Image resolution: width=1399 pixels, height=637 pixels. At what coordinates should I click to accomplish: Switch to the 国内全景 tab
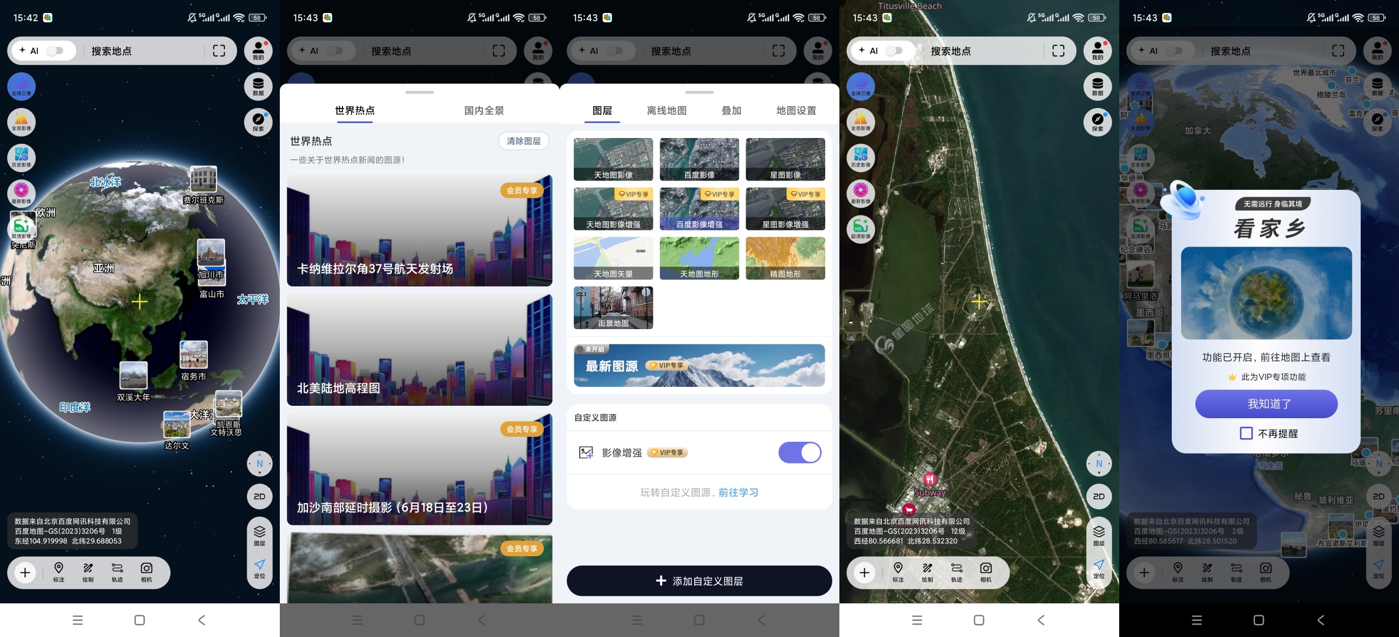(484, 110)
